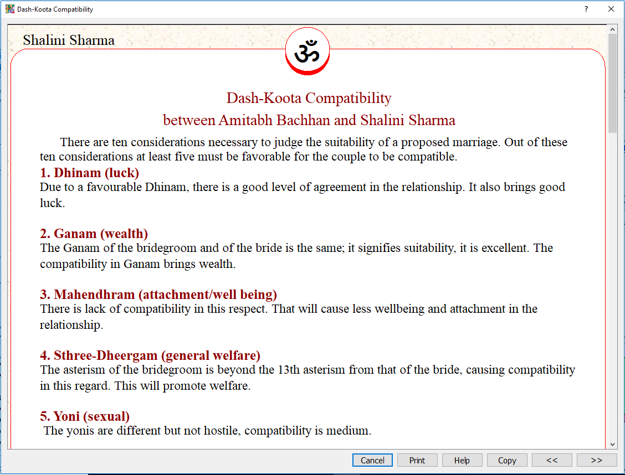Click the scroll up arrow

613,29
